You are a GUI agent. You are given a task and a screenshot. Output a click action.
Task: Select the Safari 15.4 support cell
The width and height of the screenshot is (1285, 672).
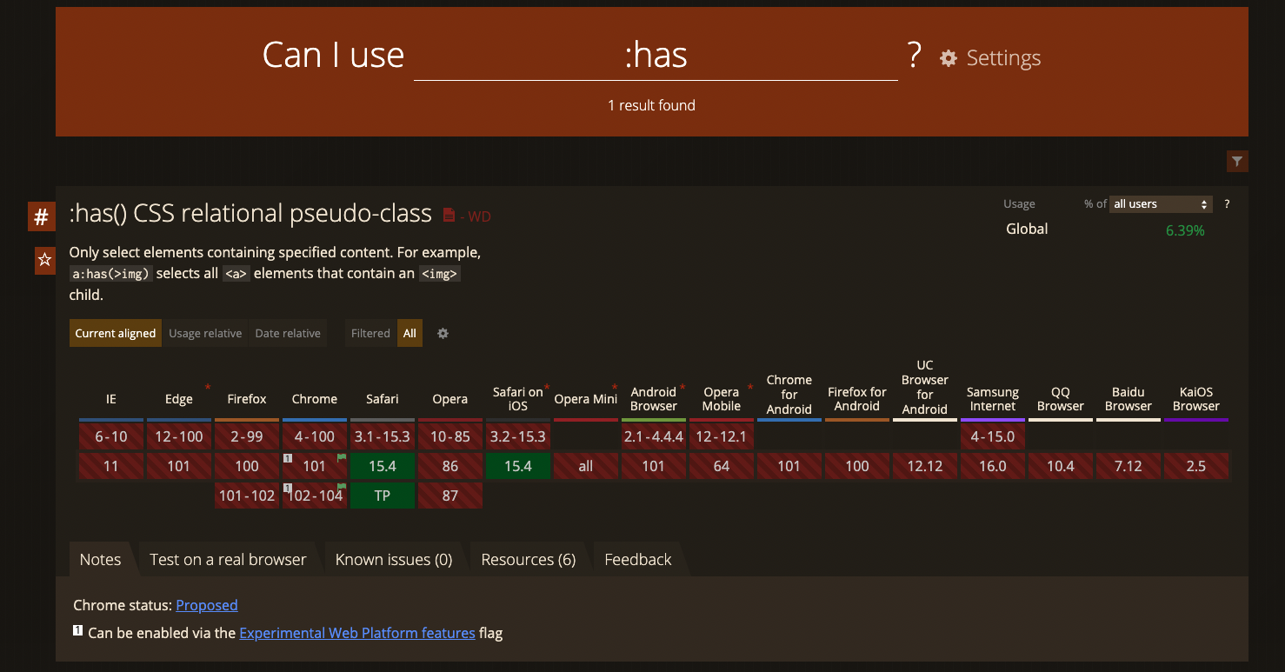(x=383, y=466)
